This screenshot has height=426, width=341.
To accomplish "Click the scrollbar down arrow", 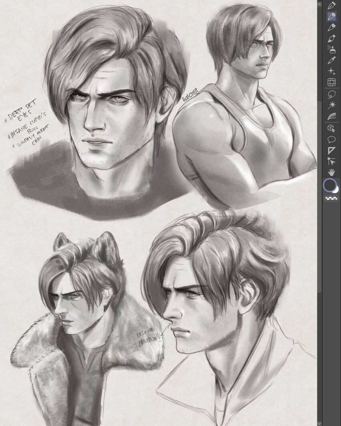I will pyautogui.click(x=320, y=423).
